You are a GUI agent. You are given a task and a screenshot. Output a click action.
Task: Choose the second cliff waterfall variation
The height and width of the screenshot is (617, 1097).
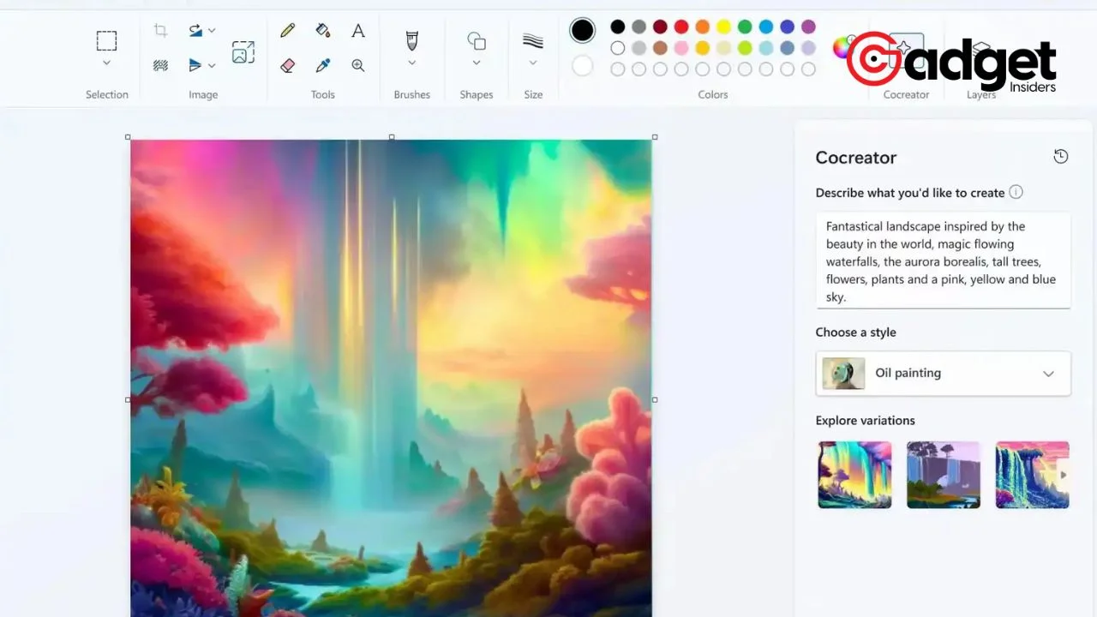(x=944, y=475)
